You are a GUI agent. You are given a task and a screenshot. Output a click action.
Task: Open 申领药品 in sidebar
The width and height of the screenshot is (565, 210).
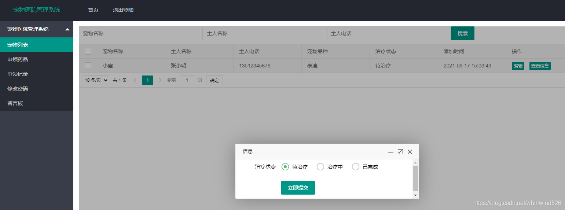pos(37,59)
